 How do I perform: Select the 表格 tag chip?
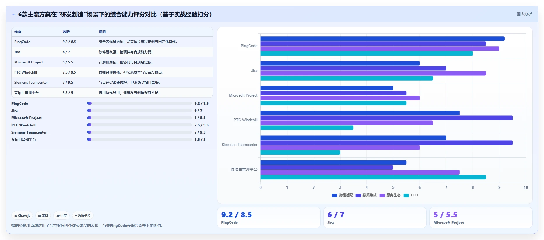(43, 216)
